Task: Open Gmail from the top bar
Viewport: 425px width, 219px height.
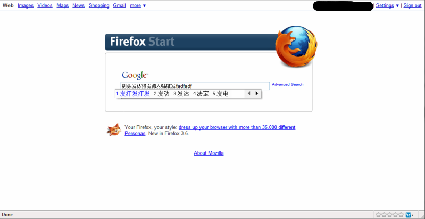Action: tap(119, 5)
